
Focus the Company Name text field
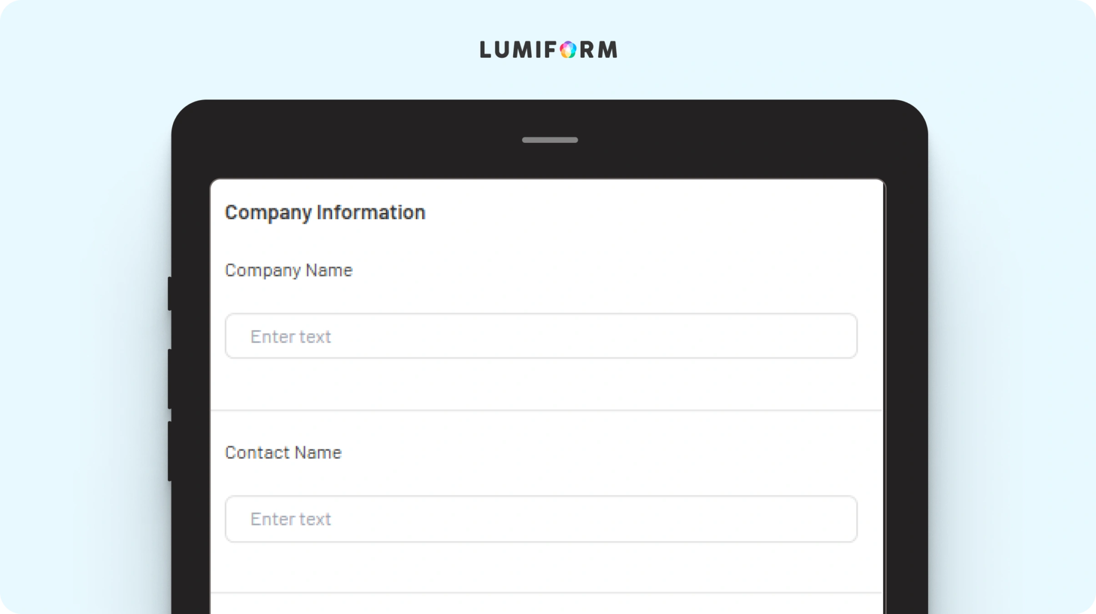point(541,336)
